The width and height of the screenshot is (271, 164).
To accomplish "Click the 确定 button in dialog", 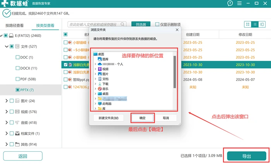I will pos(142,118).
